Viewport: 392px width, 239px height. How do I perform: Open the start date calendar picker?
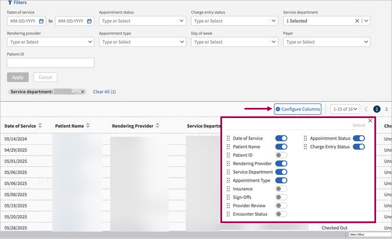[x=41, y=21]
